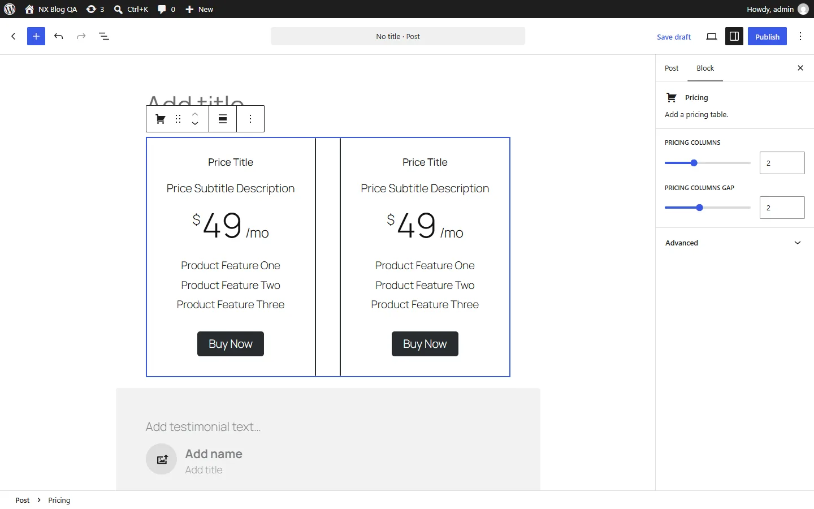This screenshot has height=509, width=814.
Task: Open the NX Blog QA site link
Action: (x=51, y=9)
